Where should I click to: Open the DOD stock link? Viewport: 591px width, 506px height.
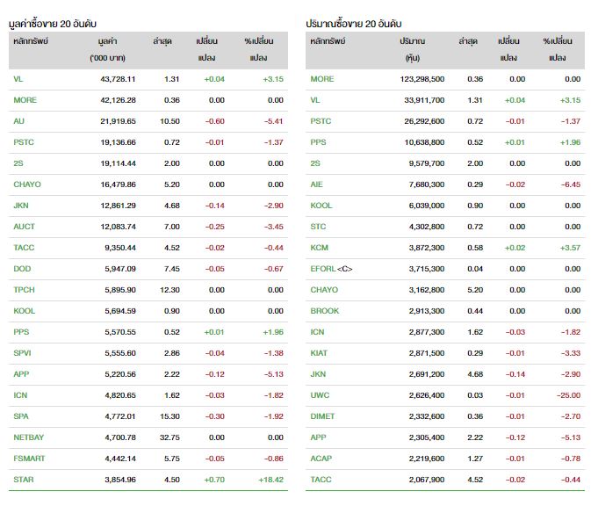coord(21,269)
